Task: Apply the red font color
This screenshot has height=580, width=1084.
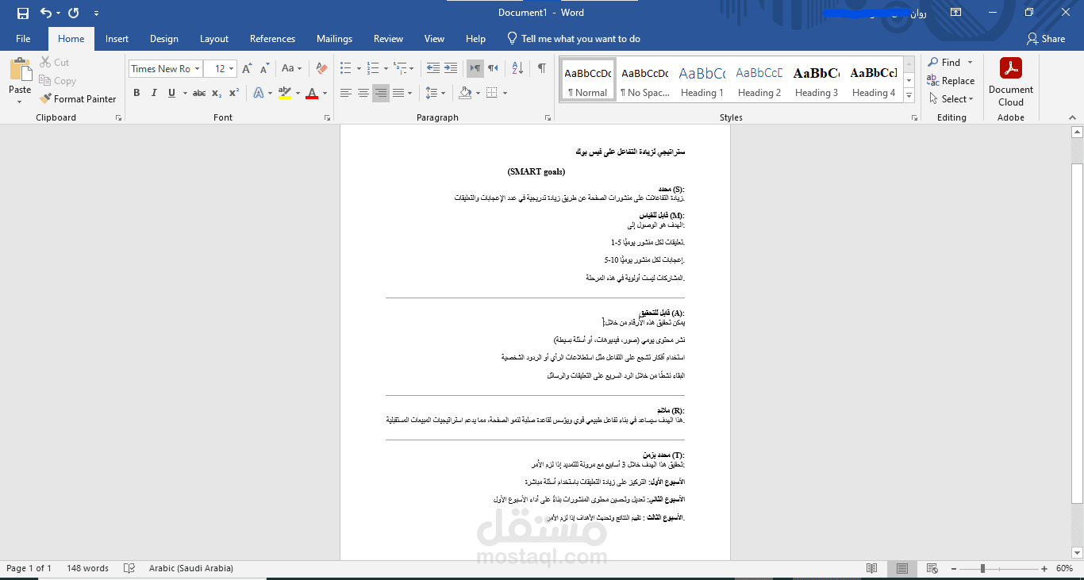Action: point(312,93)
